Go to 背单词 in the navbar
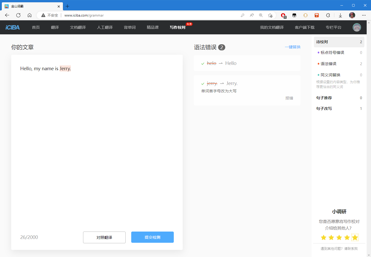The height and width of the screenshot is (257, 371). tap(130, 27)
